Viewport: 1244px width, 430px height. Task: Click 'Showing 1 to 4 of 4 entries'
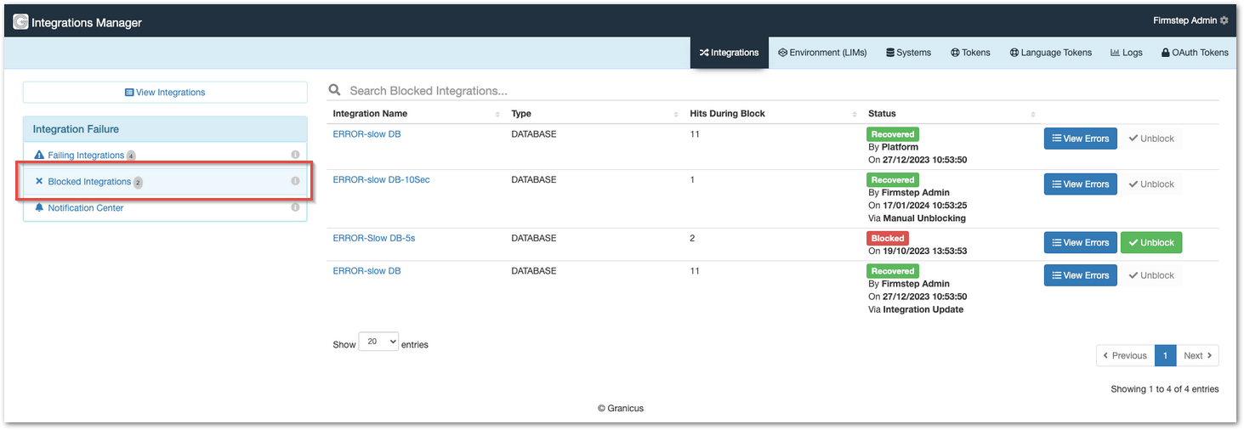click(x=1164, y=389)
